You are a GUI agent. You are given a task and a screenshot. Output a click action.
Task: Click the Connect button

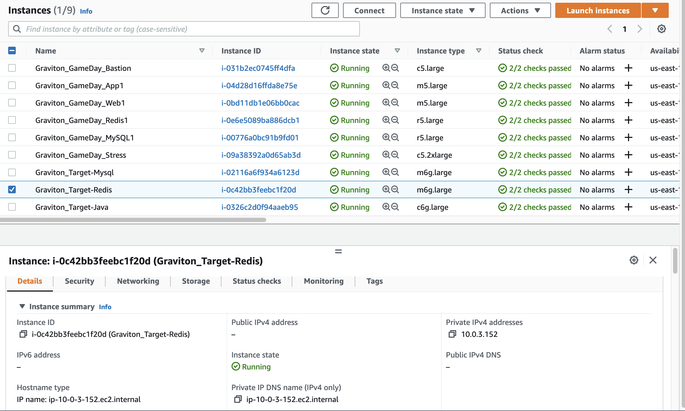click(369, 11)
